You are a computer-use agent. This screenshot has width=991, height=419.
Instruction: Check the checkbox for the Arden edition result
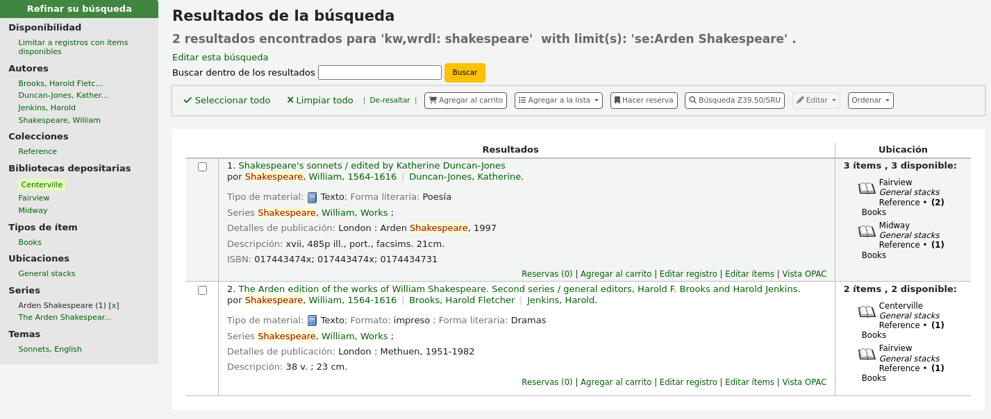(x=202, y=290)
